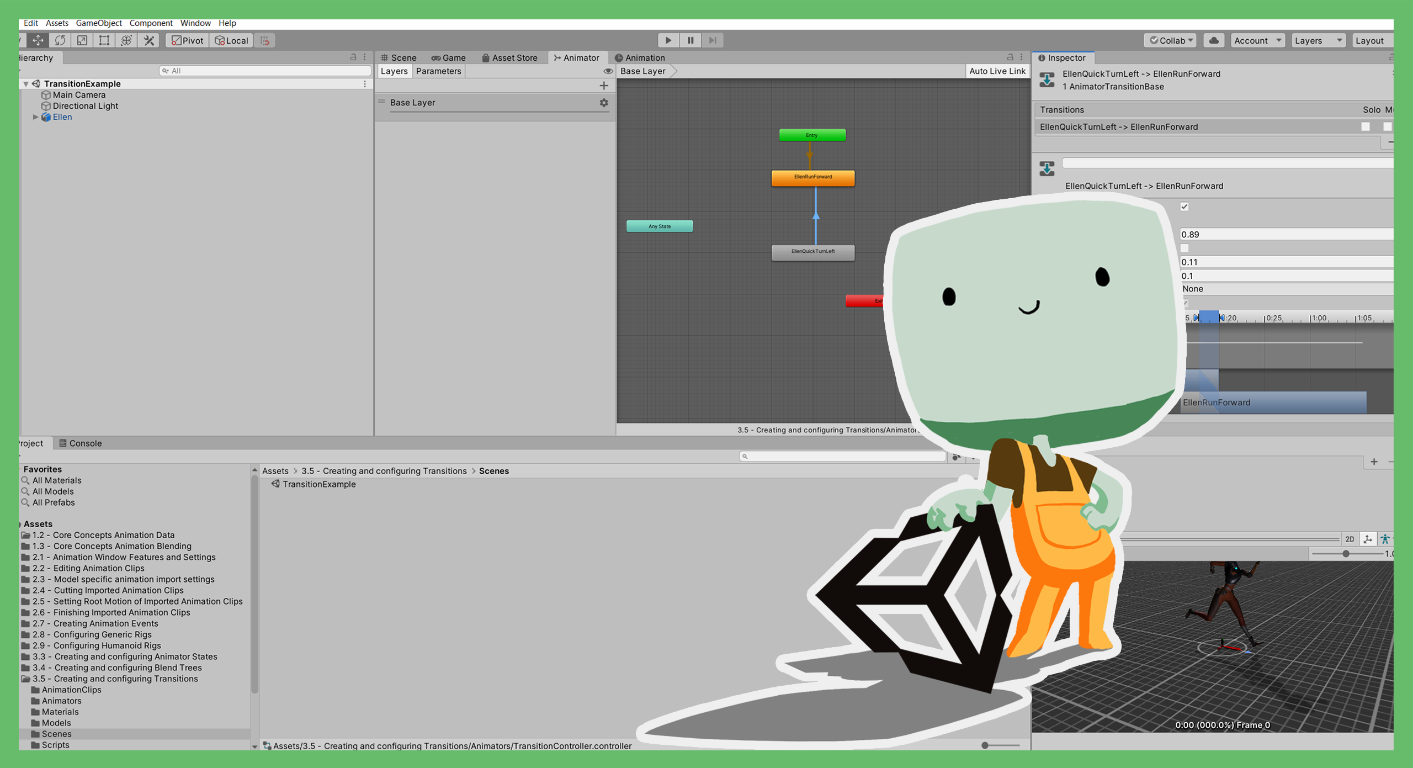Expand the Ellen hierarchy item
The image size is (1413, 768).
tap(35, 117)
